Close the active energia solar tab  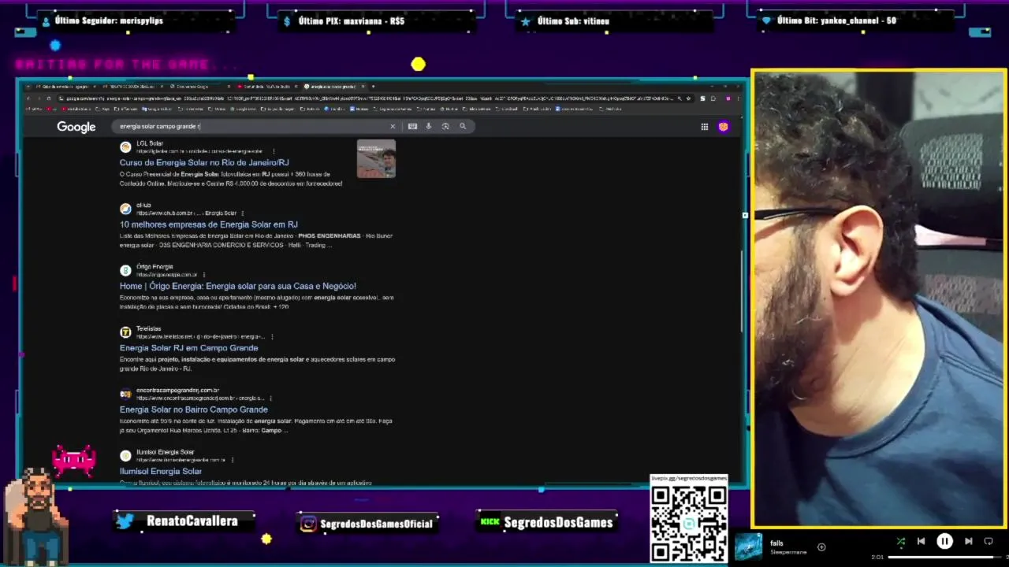(363, 87)
